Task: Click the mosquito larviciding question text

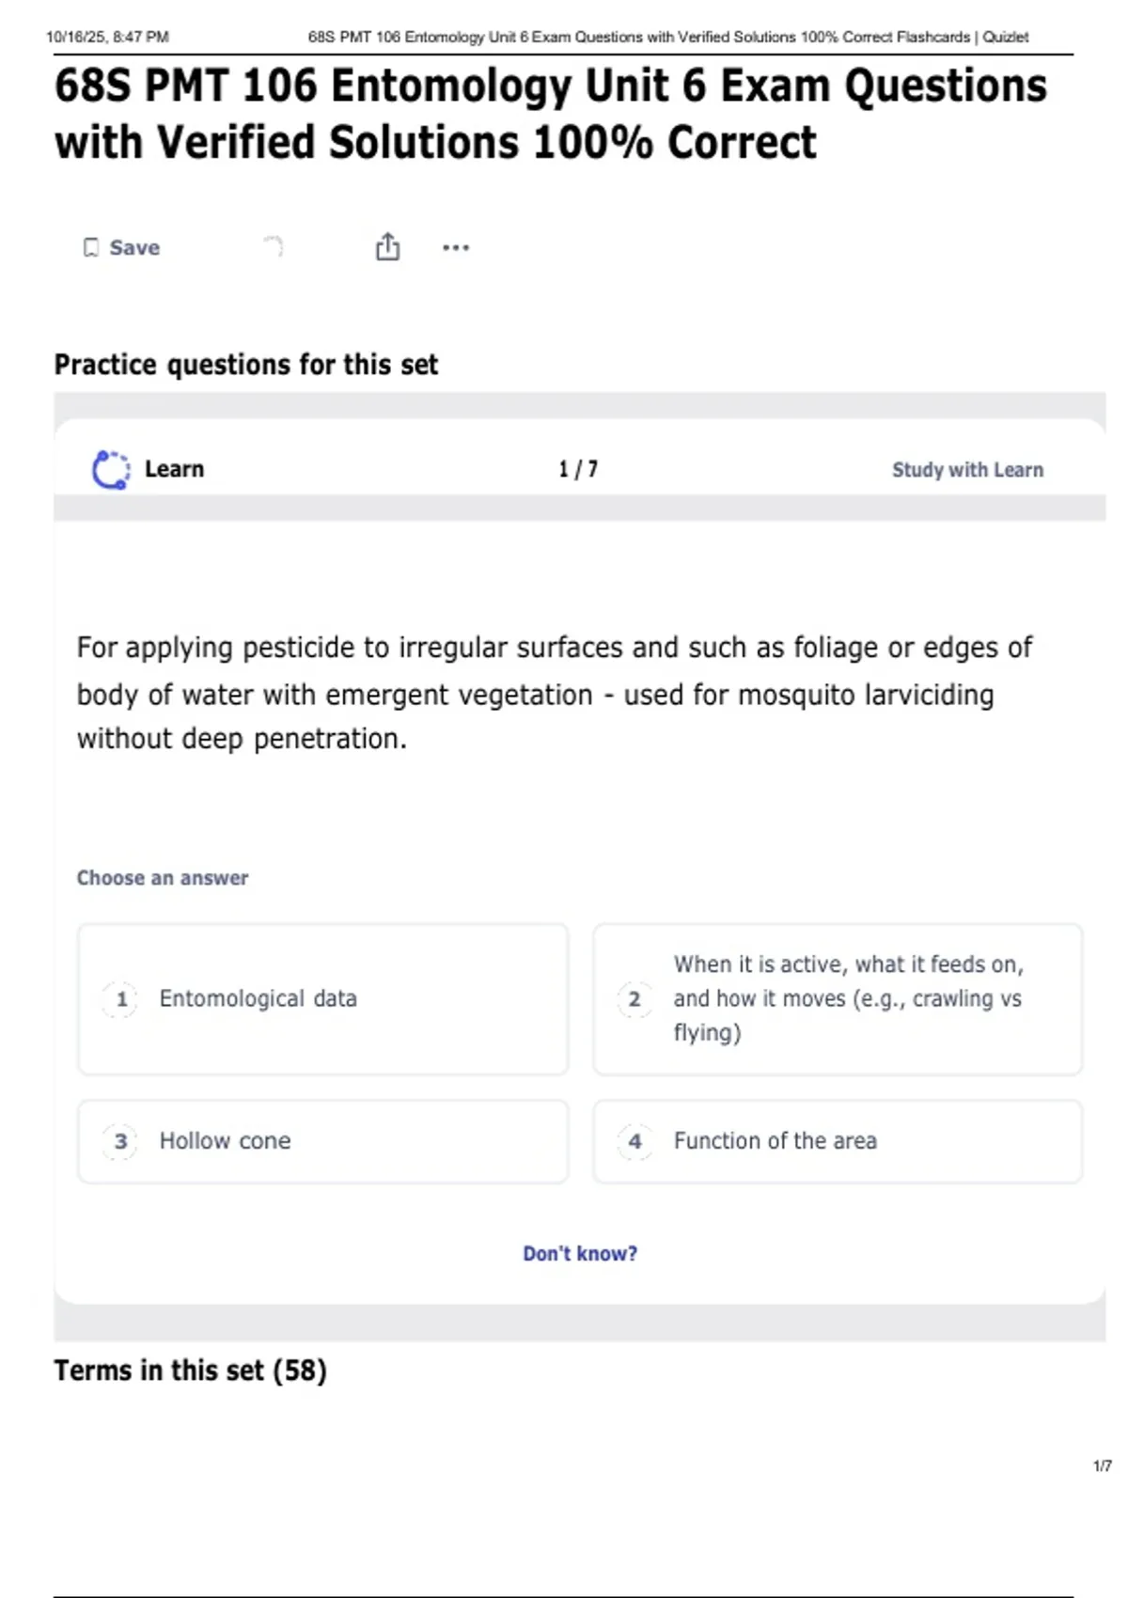Action: pos(554,694)
